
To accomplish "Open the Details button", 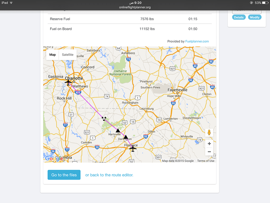I will (x=239, y=17).
